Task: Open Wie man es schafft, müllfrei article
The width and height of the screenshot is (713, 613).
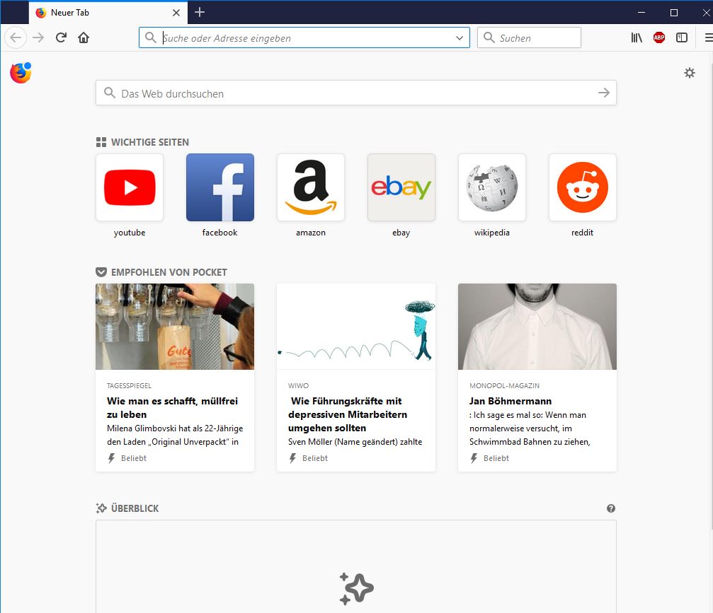Action: (172, 408)
